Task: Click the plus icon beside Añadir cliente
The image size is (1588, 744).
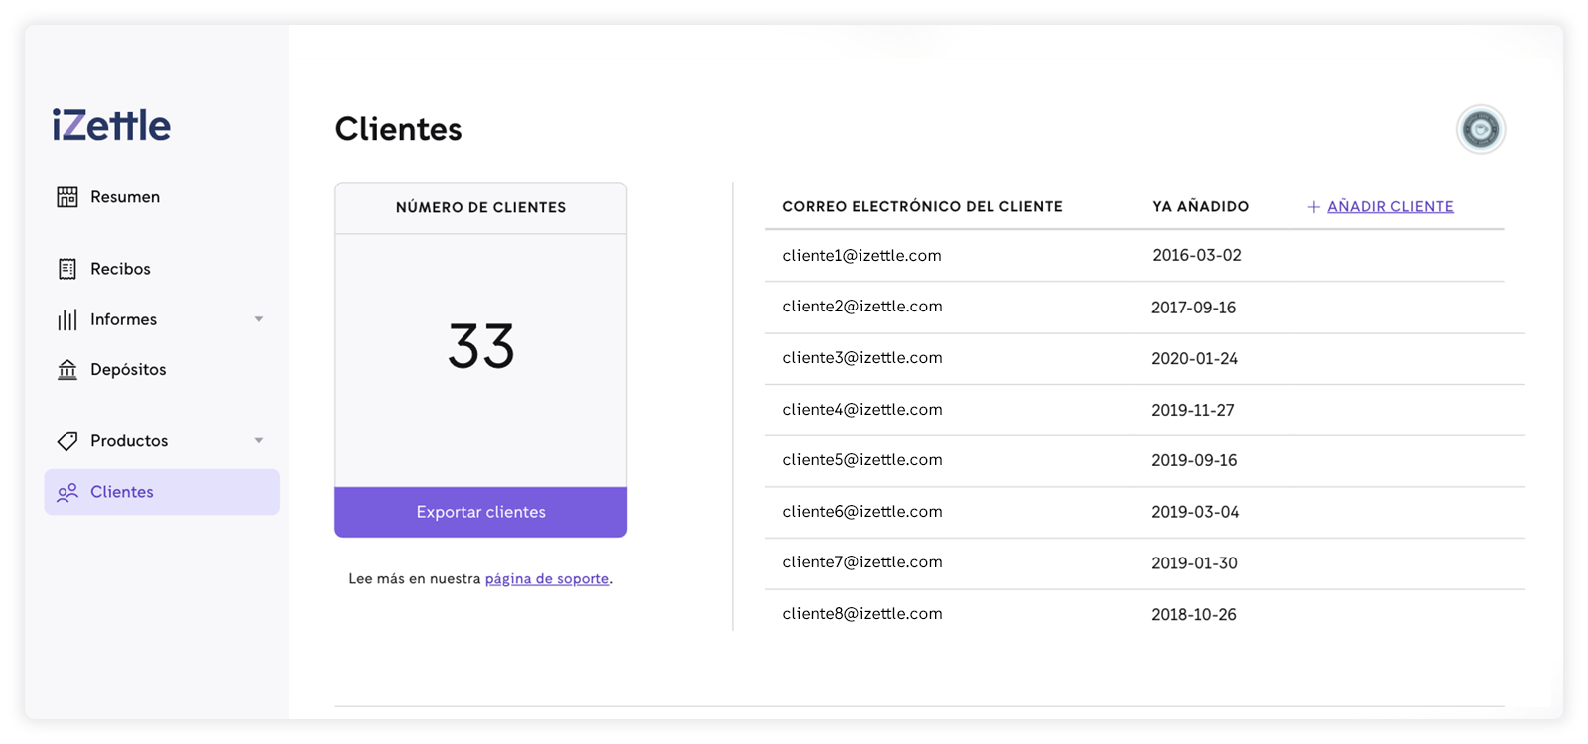Action: click(1313, 207)
